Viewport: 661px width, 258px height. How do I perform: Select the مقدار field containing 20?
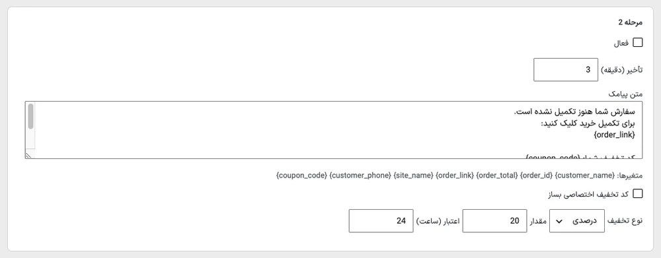(x=494, y=221)
